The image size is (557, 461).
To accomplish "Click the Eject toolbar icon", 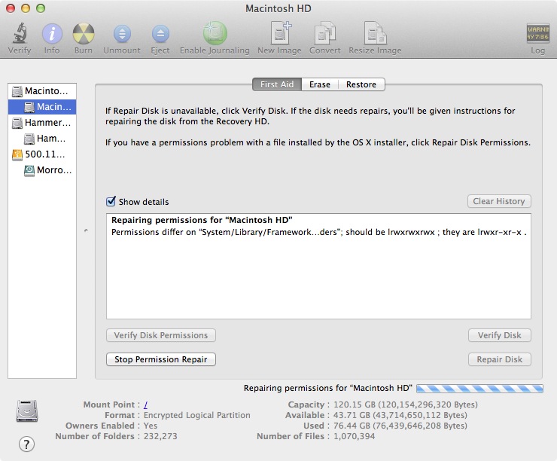I will tap(160, 34).
